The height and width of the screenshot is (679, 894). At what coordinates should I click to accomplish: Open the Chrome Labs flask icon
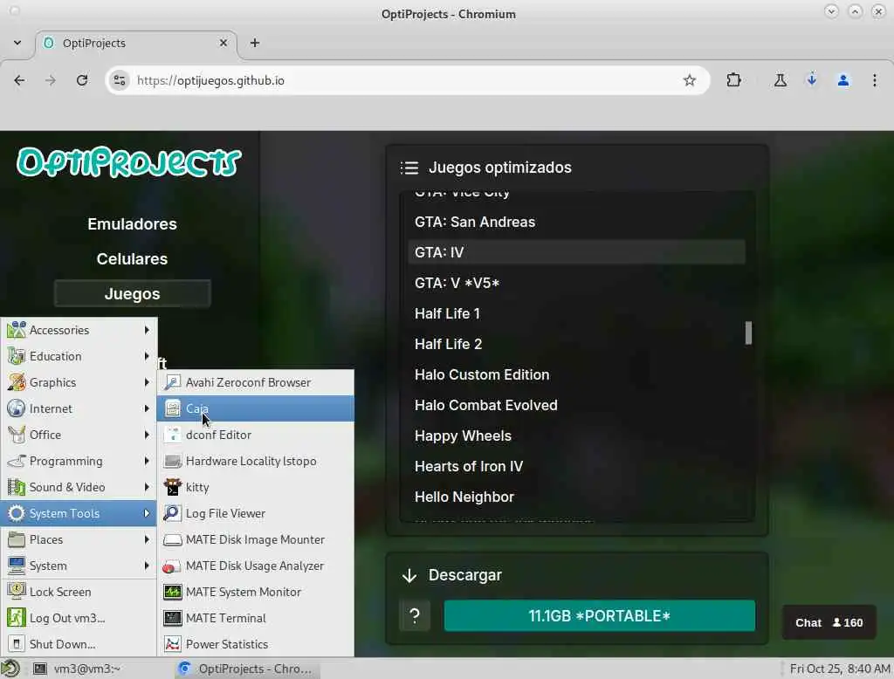click(x=781, y=80)
